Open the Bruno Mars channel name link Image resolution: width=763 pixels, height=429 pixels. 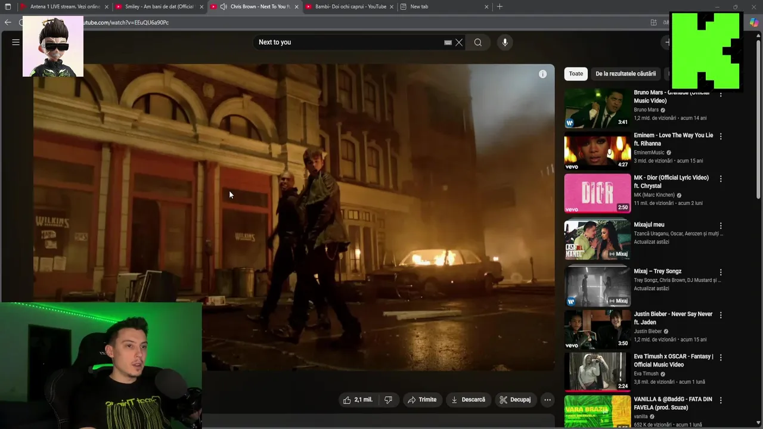[x=646, y=110]
